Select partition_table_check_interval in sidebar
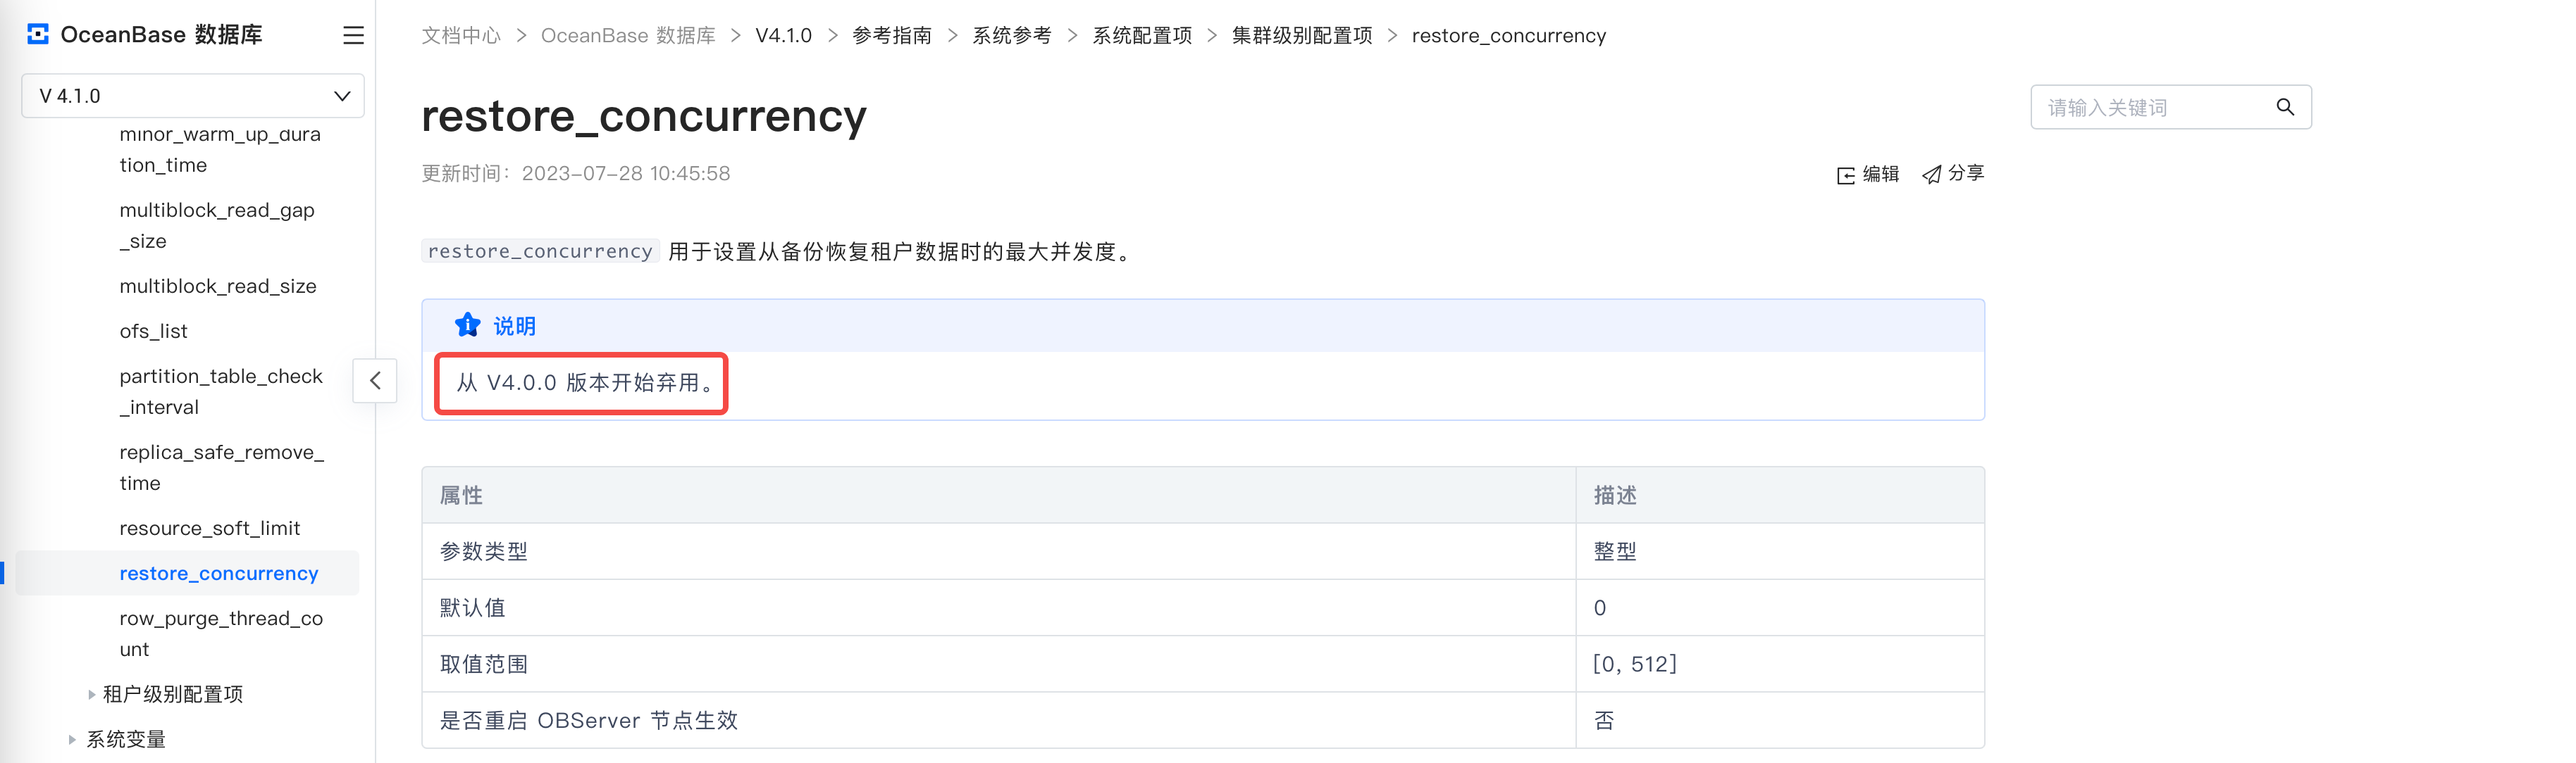The width and height of the screenshot is (2576, 763). pos(221,391)
